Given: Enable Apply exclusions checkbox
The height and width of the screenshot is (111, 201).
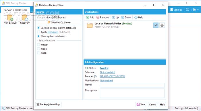Looking at the screenshot, I should coord(38,32).
